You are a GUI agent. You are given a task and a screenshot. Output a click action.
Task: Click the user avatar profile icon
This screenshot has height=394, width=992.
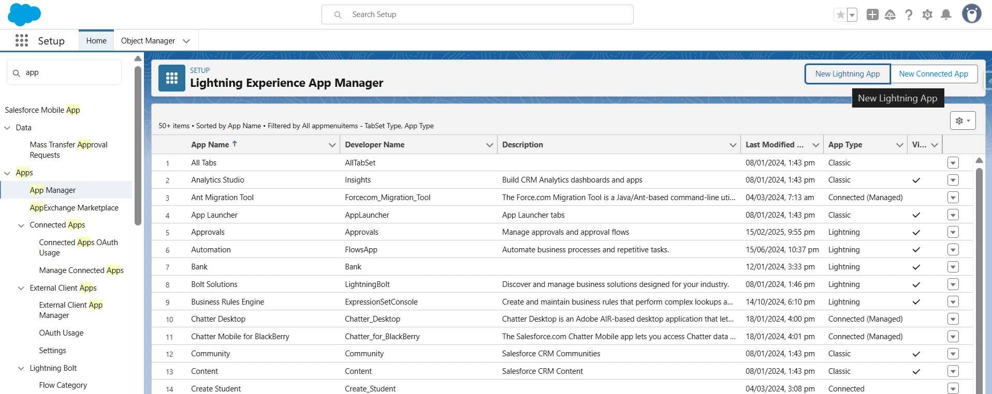[971, 14]
